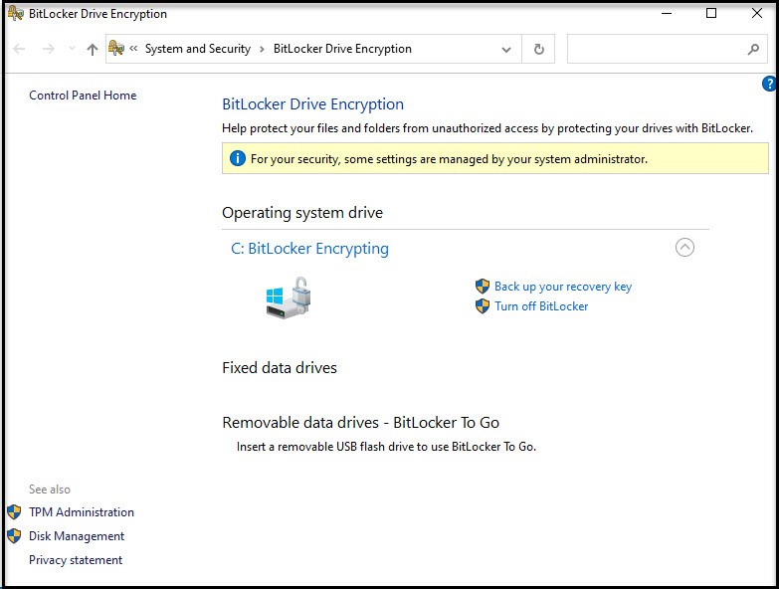Open the address bar history dropdown
This screenshot has height=589, width=779.
[506, 49]
